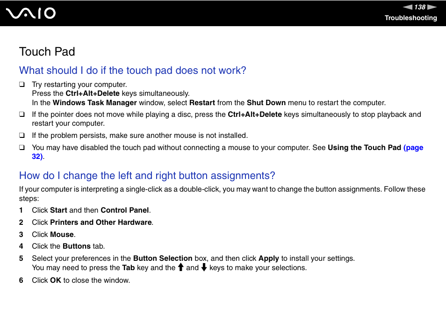Image resolution: width=446 pixels, height=315 pixels.
Task: Click step 2 "Printers and Other Hardware"
Action: [101, 222]
